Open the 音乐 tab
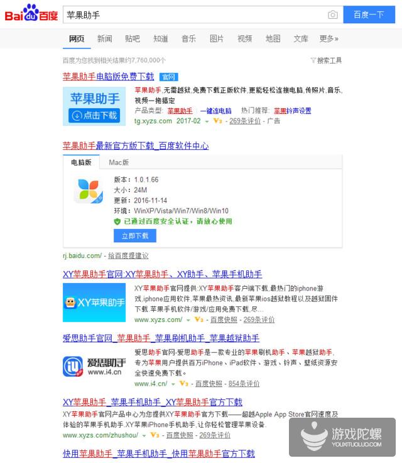 (x=188, y=38)
